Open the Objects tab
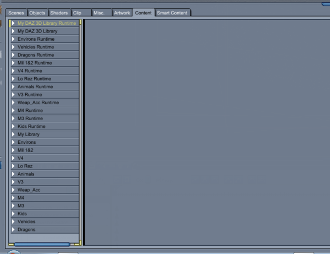This screenshot has height=254, width=330. click(37, 13)
